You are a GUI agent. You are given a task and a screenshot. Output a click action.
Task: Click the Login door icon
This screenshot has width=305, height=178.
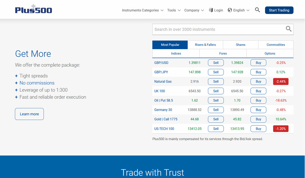pyautogui.click(x=211, y=10)
